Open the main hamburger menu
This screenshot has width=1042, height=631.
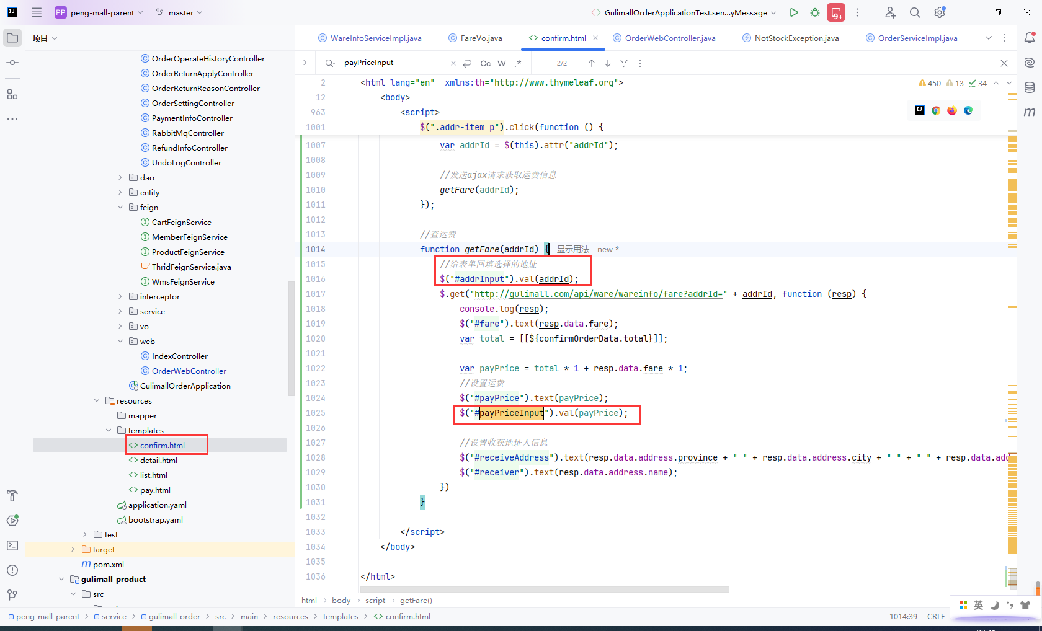(x=37, y=12)
